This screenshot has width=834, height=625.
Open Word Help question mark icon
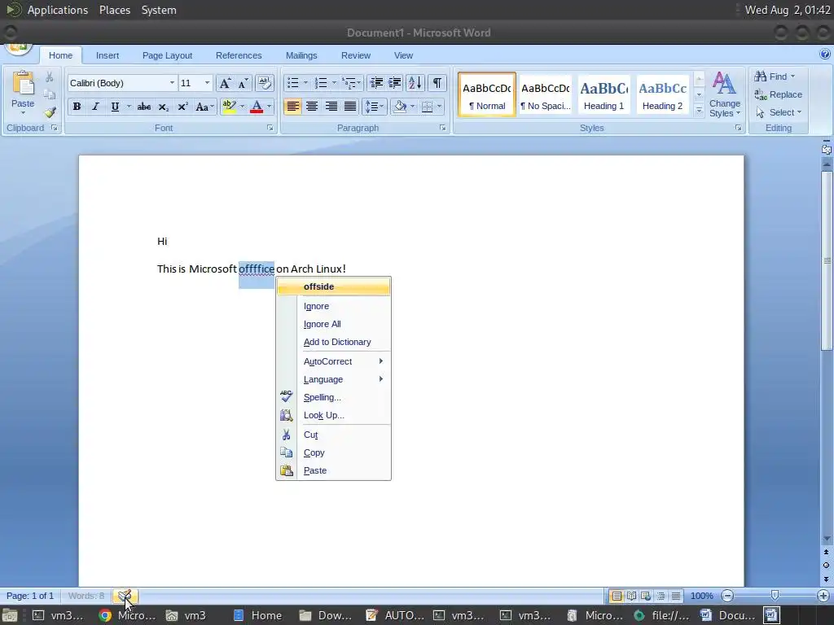click(824, 55)
